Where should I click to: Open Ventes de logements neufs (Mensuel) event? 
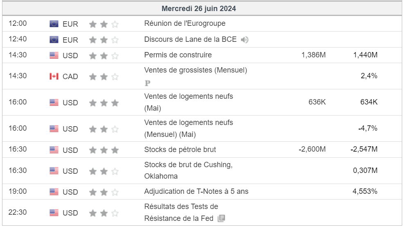[x=189, y=128]
